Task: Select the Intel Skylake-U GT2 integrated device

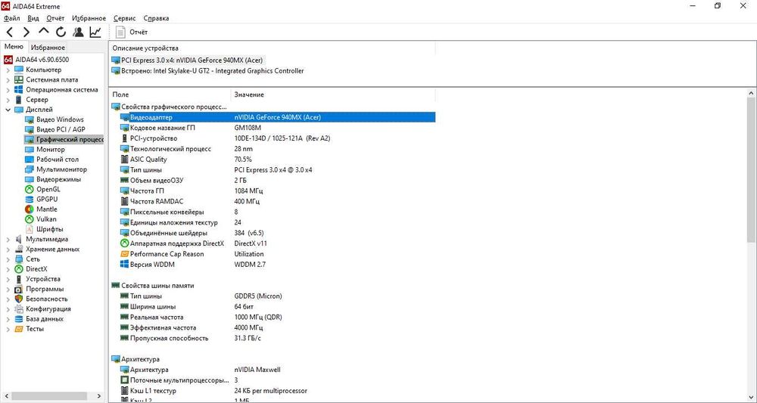Action: point(213,71)
